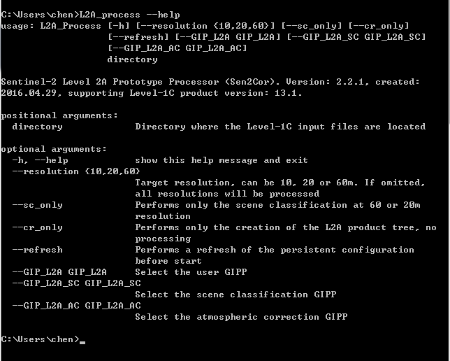Click the 'Select the user GIPP' description
The width and height of the screenshot is (450, 361).
tap(191, 272)
